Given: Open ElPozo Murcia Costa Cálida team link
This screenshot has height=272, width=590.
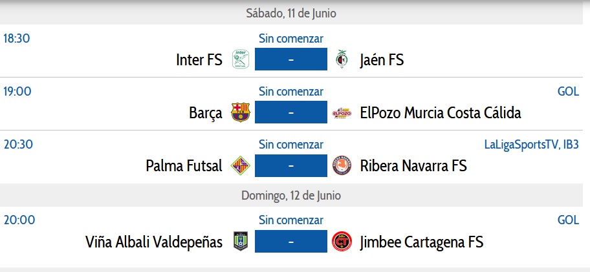Looking at the screenshot, I should pyautogui.click(x=440, y=113).
